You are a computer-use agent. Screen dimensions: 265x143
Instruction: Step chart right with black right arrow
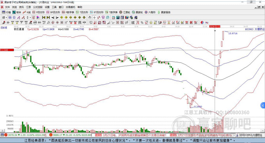coord(57,17)
